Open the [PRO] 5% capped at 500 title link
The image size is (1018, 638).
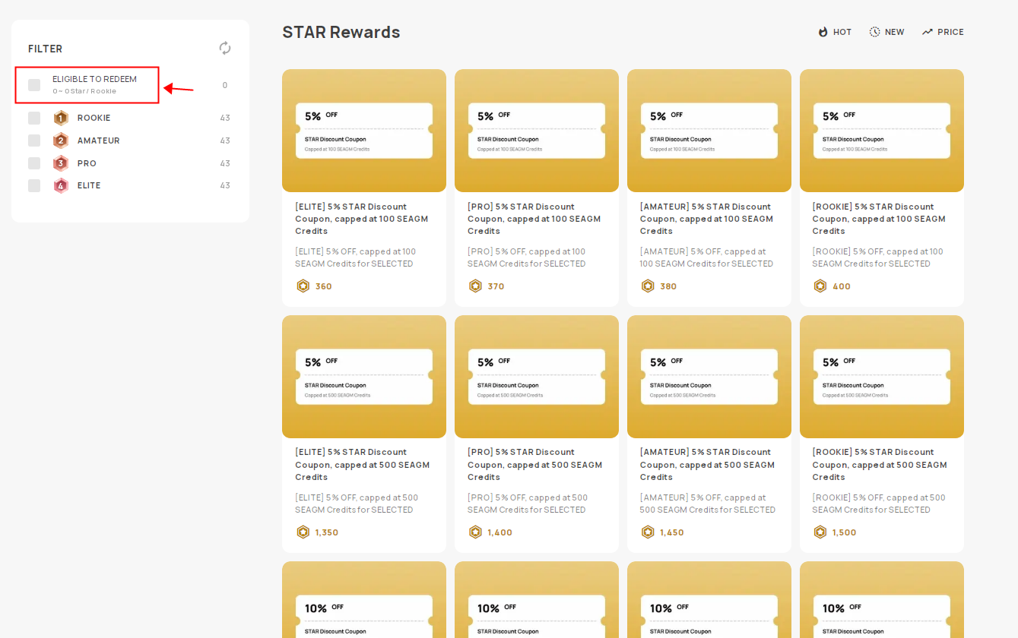tap(535, 465)
